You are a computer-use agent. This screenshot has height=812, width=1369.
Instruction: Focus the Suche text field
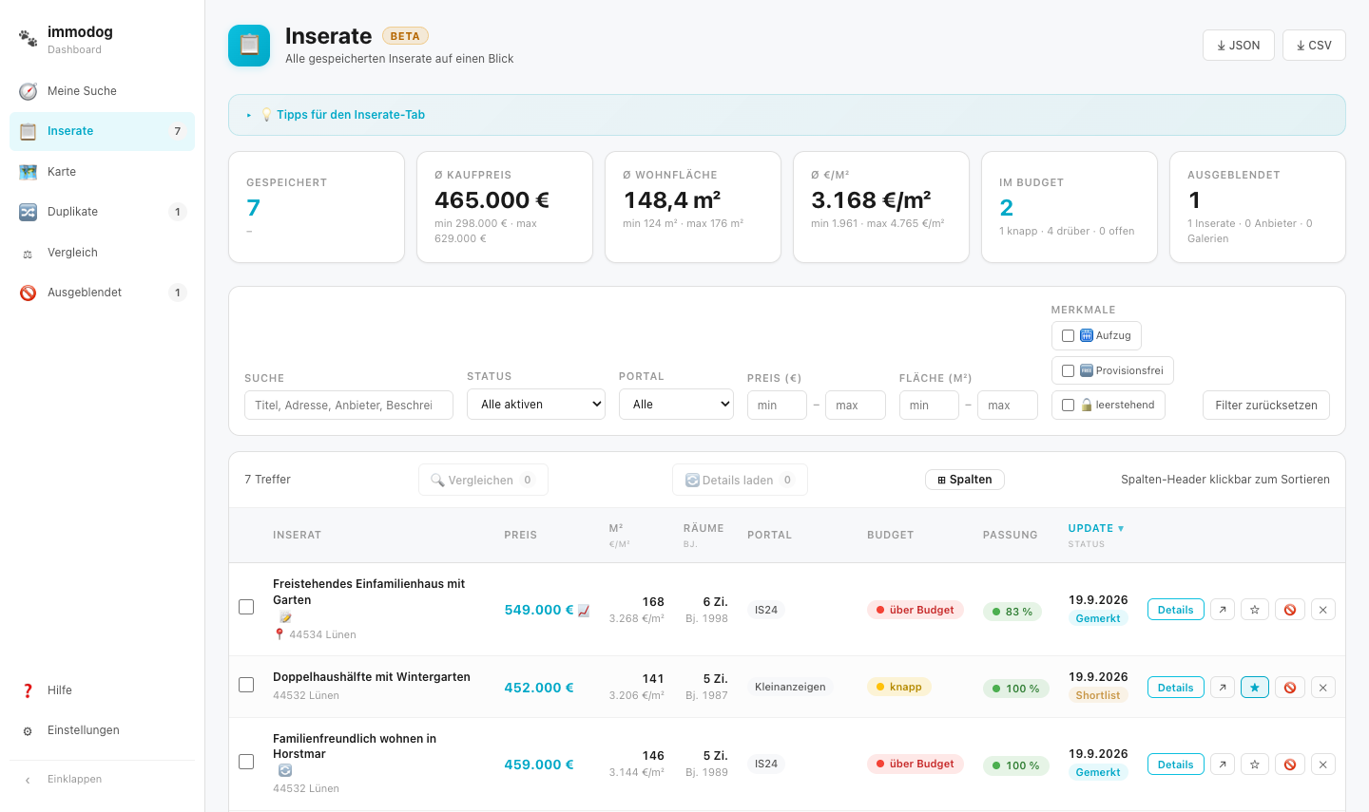[x=349, y=405]
